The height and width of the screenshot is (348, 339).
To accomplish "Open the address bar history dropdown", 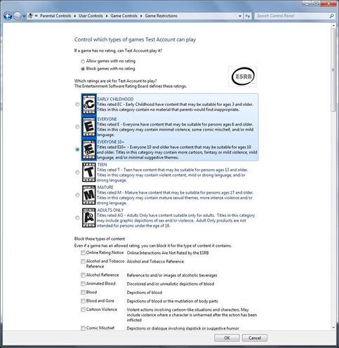I will click(240, 16).
